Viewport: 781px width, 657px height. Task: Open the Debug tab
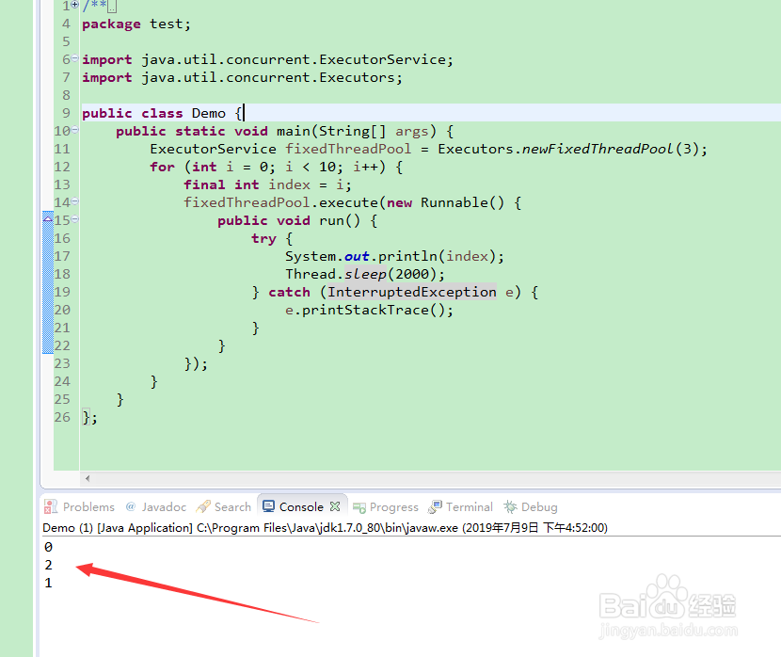click(x=531, y=507)
